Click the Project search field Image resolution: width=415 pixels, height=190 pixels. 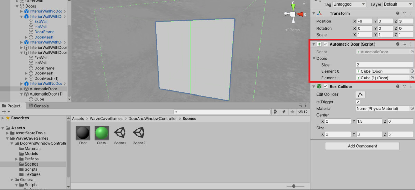click(x=222, y=112)
